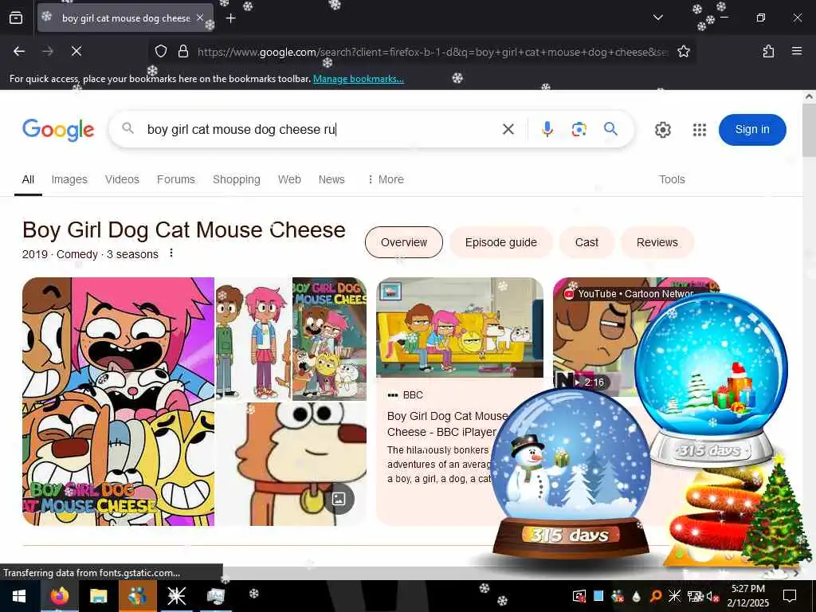The width and height of the screenshot is (816, 612).
Task: Click the orange magnifier tray icon
Action: tap(656, 596)
